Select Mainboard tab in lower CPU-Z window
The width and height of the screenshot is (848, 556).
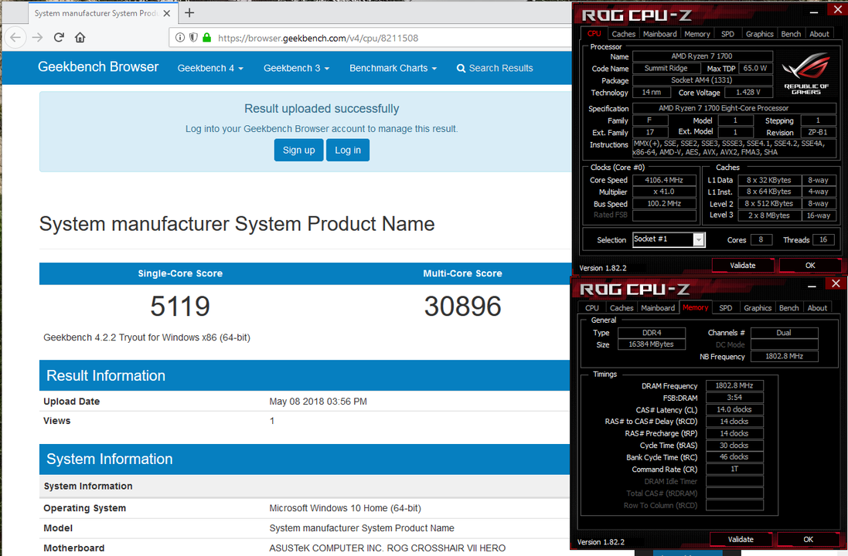pos(658,307)
